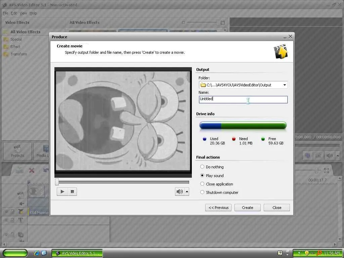Select the Old Movie effect block
Image resolution: width=344 pixels, height=258 pixels.
pyautogui.click(x=39, y=212)
